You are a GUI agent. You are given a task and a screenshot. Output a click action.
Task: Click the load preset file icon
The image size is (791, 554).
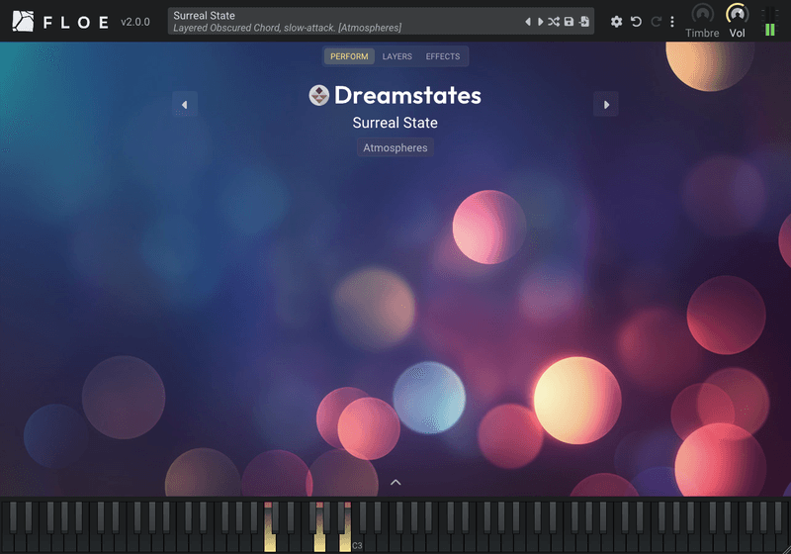[x=584, y=22]
